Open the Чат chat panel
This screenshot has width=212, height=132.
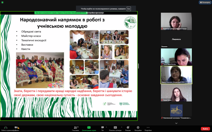pos(102,128)
